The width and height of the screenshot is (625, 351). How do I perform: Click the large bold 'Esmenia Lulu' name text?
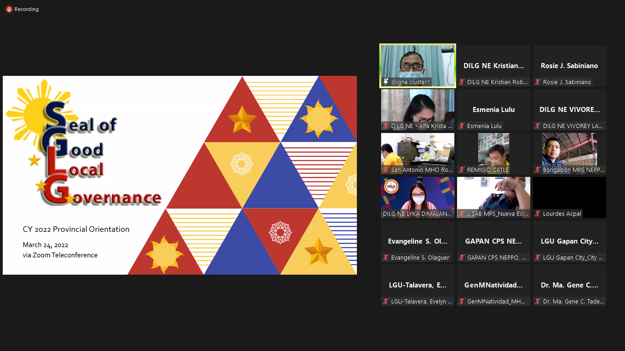click(x=494, y=110)
